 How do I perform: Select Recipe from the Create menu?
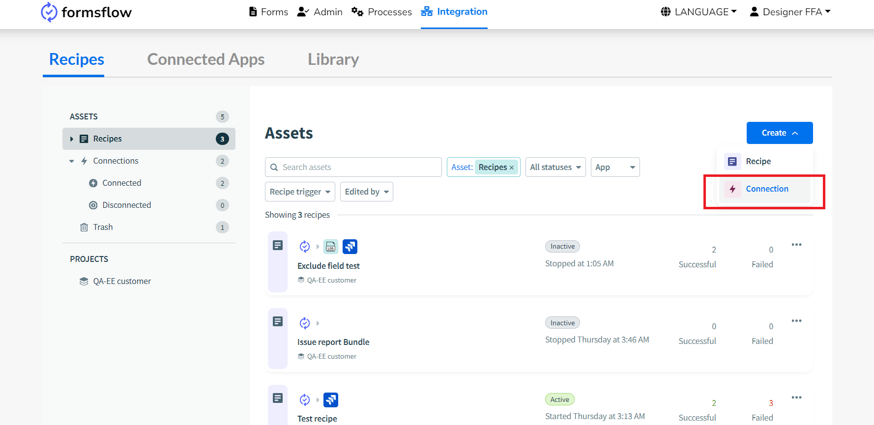pyautogui.click(x=765, y=161)
